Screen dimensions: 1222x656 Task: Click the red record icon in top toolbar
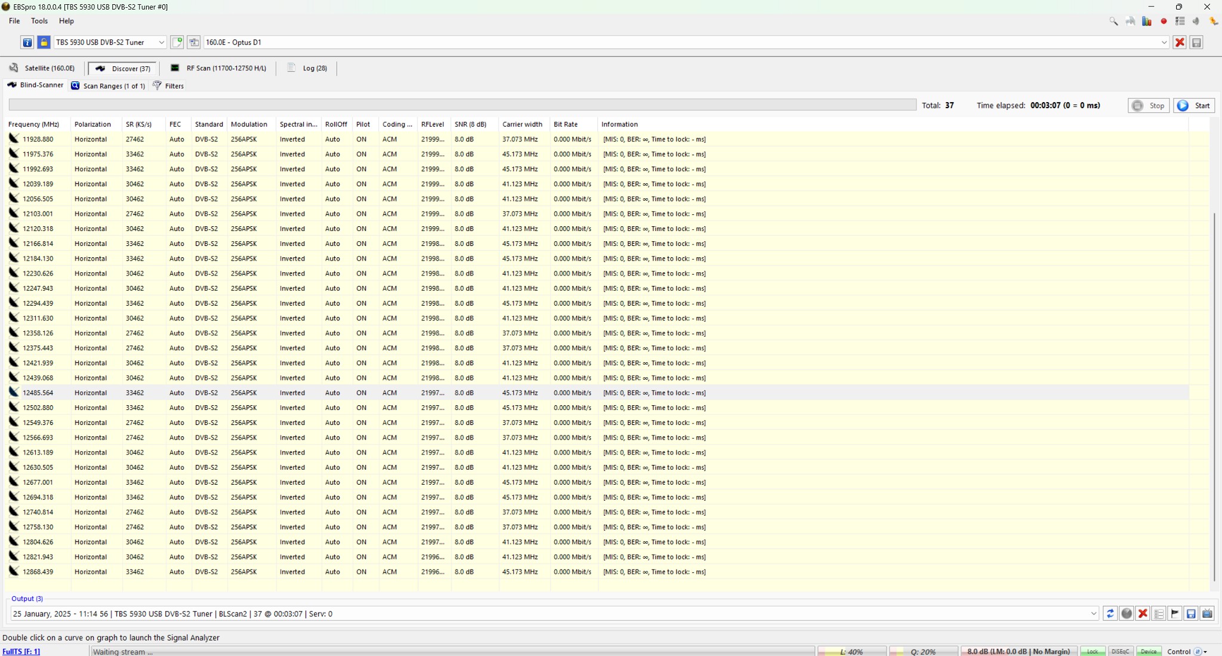click(1164, 21)
